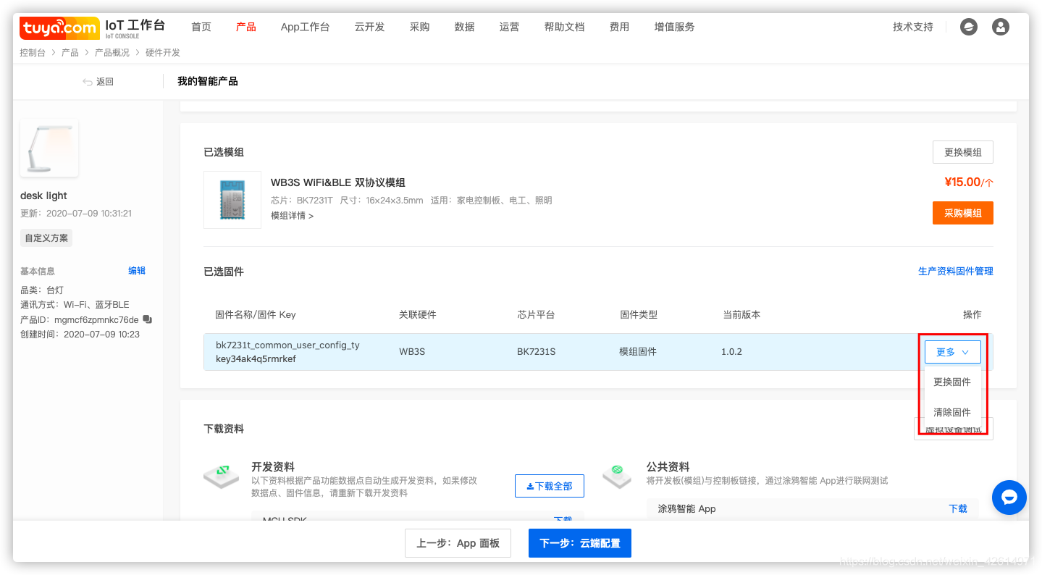The width and height of the screenshot is (1042, 575).
Task: Click 编辑 next to 基本信息
Action: 137,271
